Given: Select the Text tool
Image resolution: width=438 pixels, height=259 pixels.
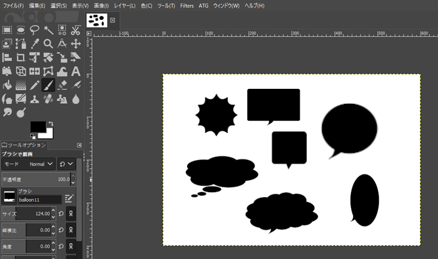Looking at the screenshot, I should [x=76, y=71].
